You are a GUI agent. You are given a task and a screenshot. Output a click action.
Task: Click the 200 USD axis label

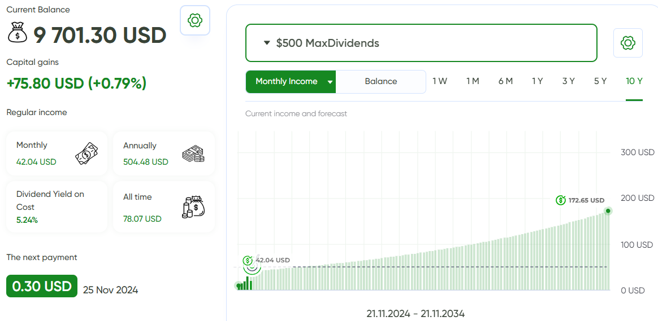tap(638, 198)
